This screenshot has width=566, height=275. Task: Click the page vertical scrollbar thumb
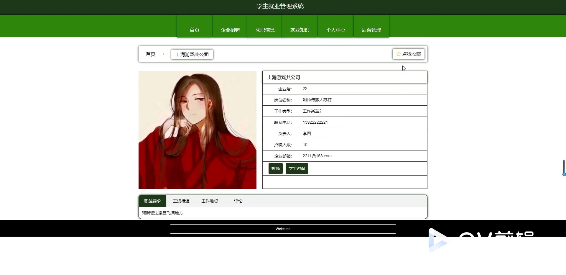[564, 168]
